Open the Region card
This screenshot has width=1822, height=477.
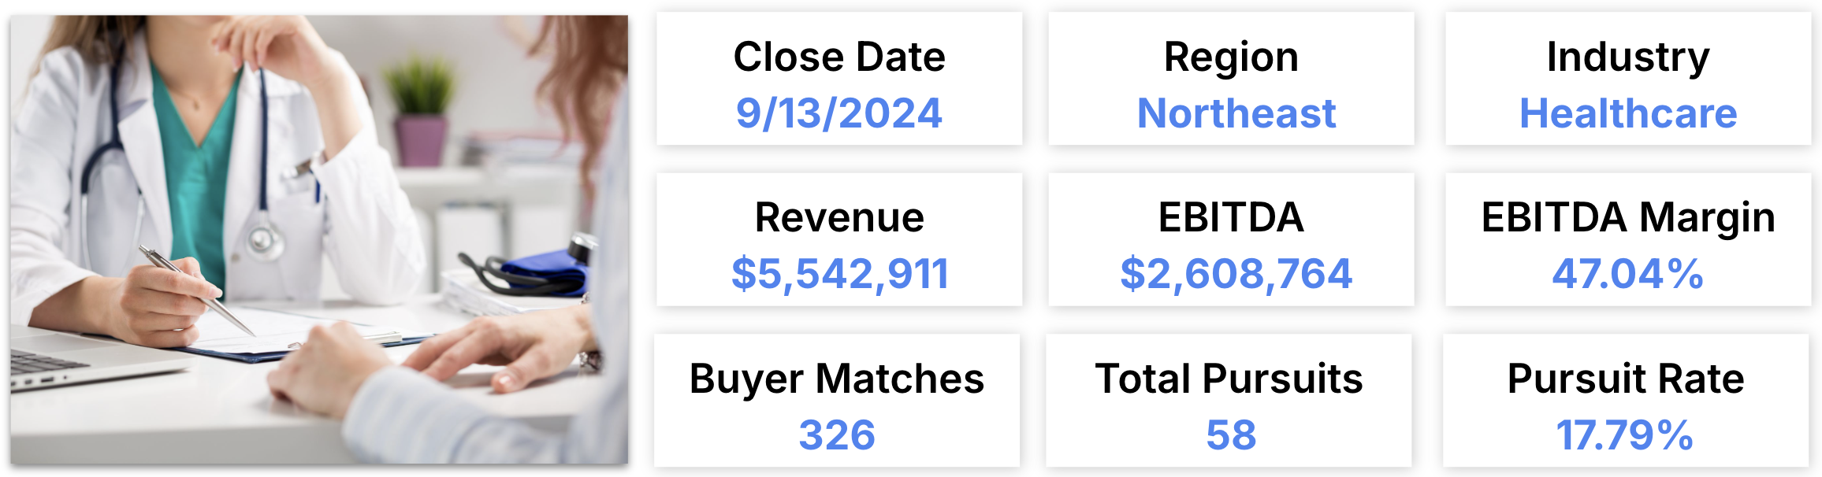point(1231,78)
